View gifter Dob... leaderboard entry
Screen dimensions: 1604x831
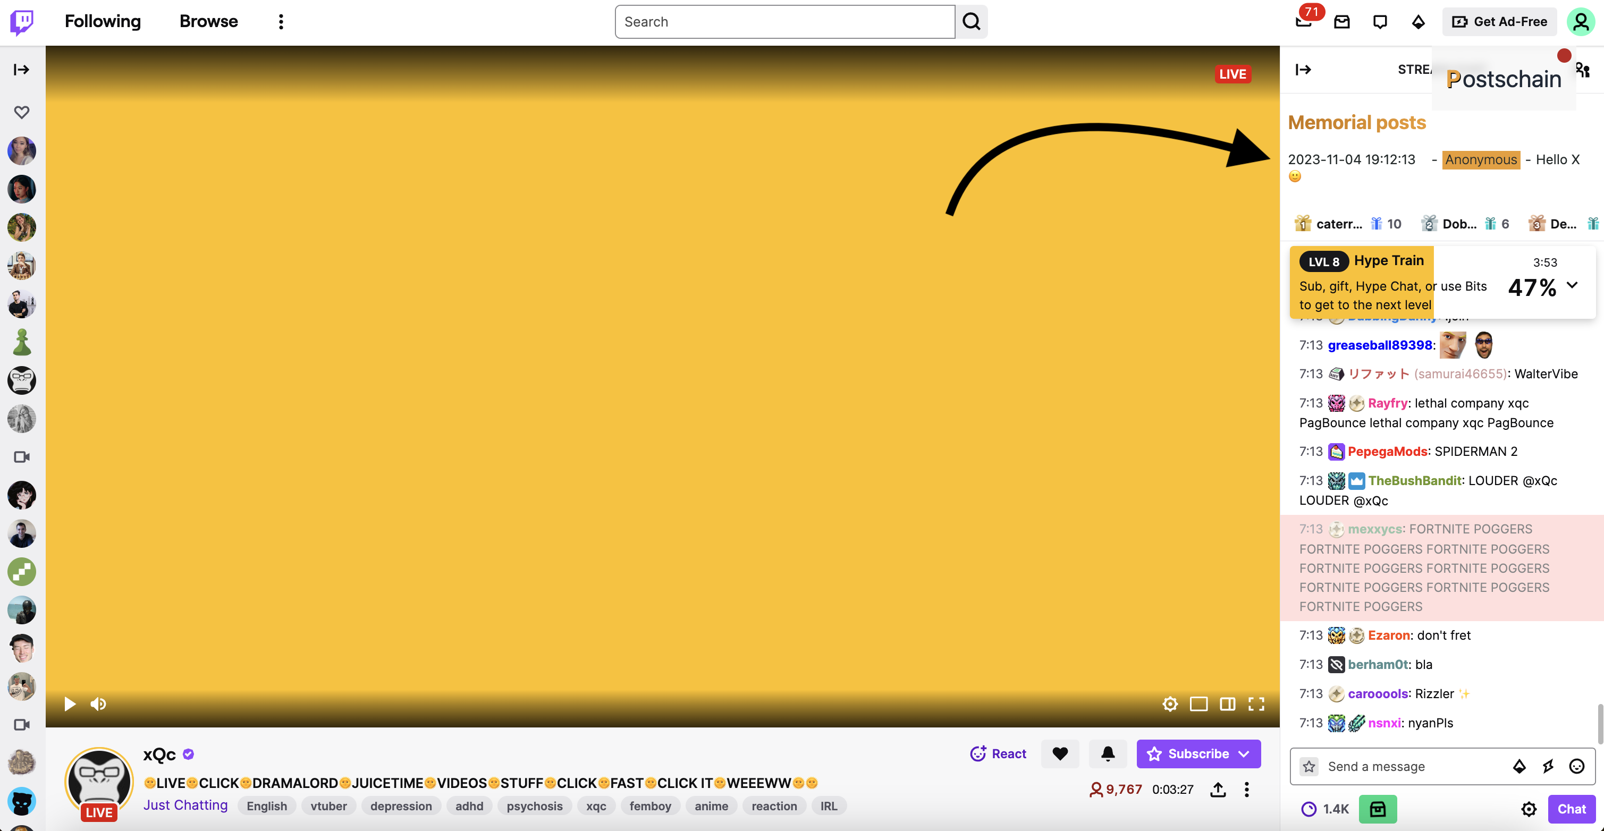coord(1465,224)
